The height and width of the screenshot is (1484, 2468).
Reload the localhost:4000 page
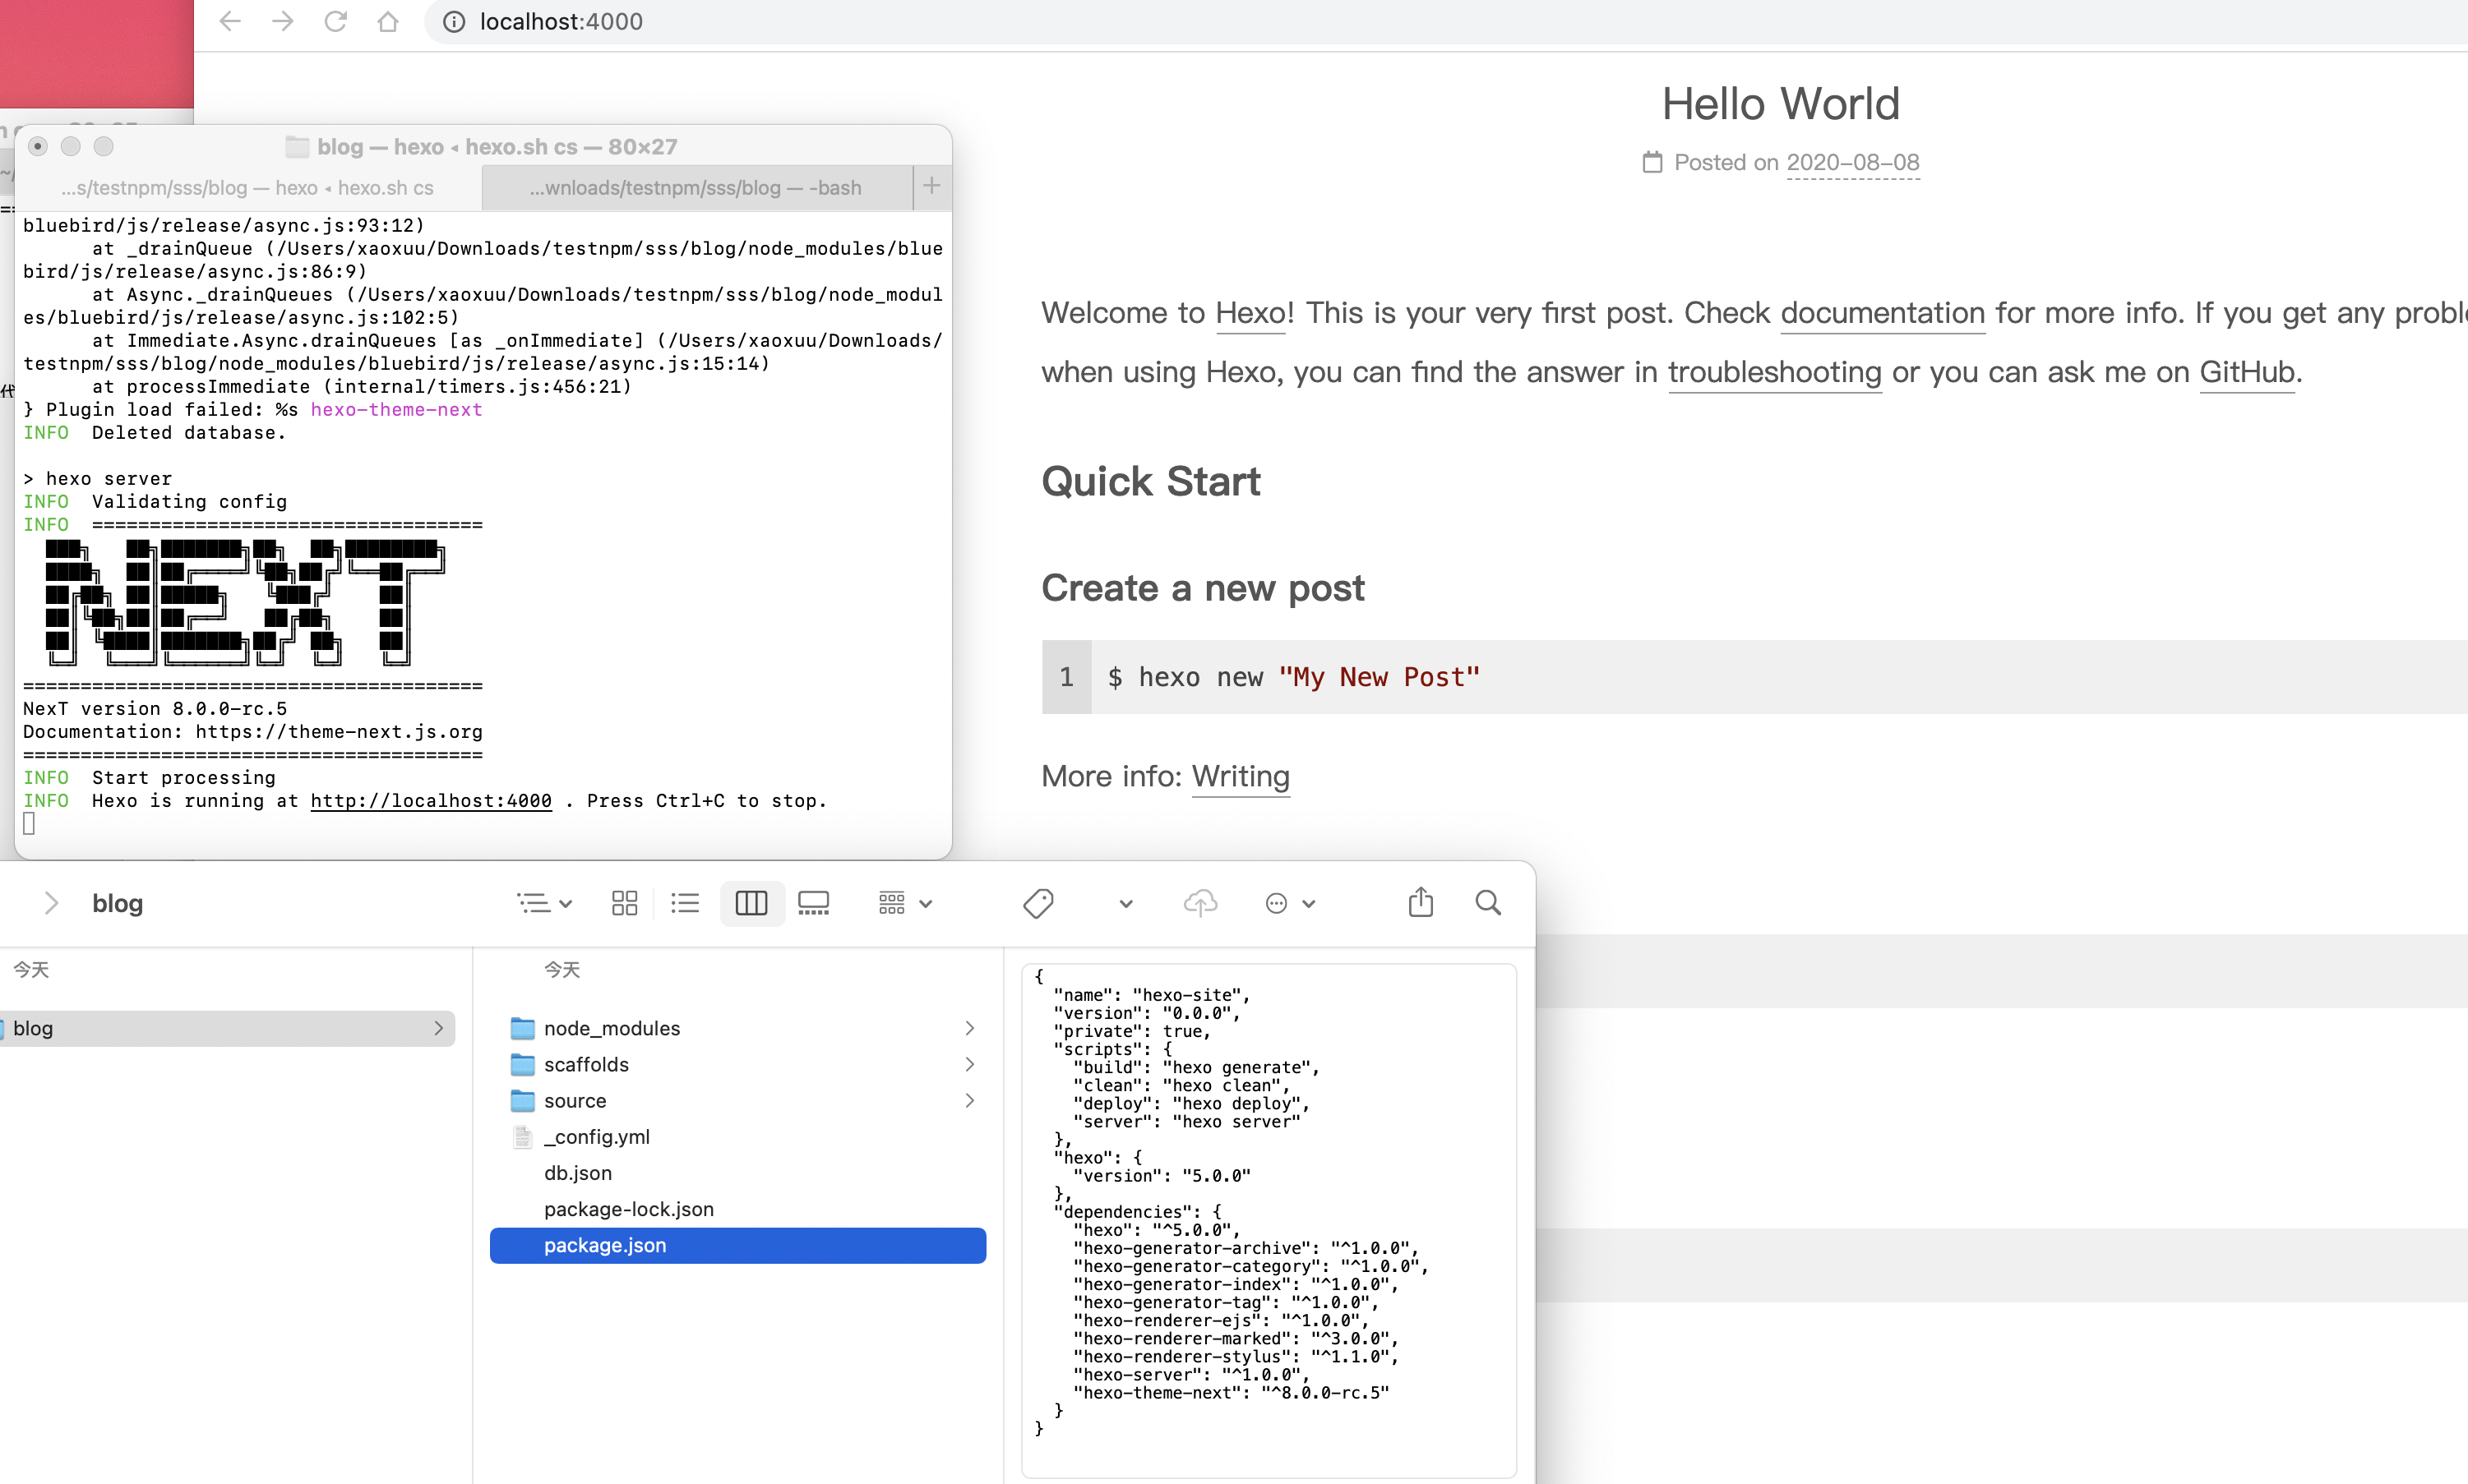tap(336, 21)
